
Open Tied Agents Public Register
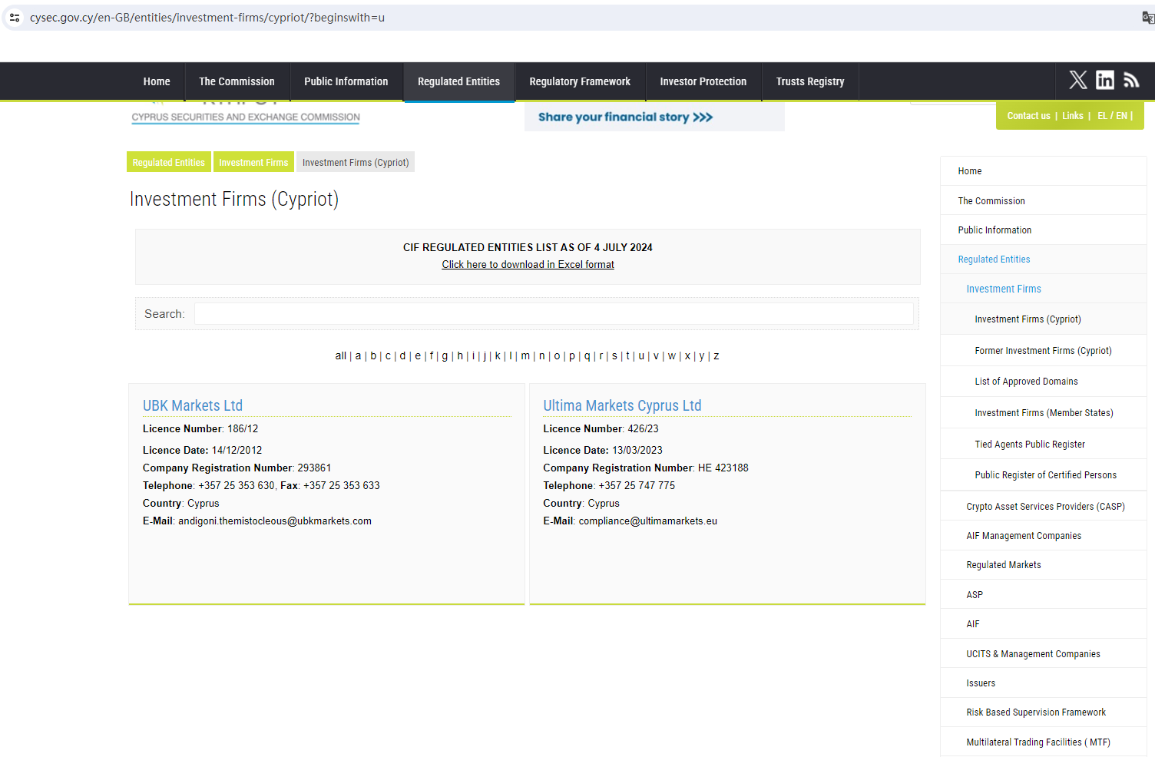click(1044, 445)
